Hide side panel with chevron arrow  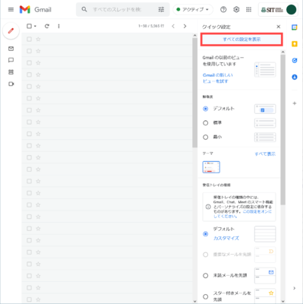294,288
